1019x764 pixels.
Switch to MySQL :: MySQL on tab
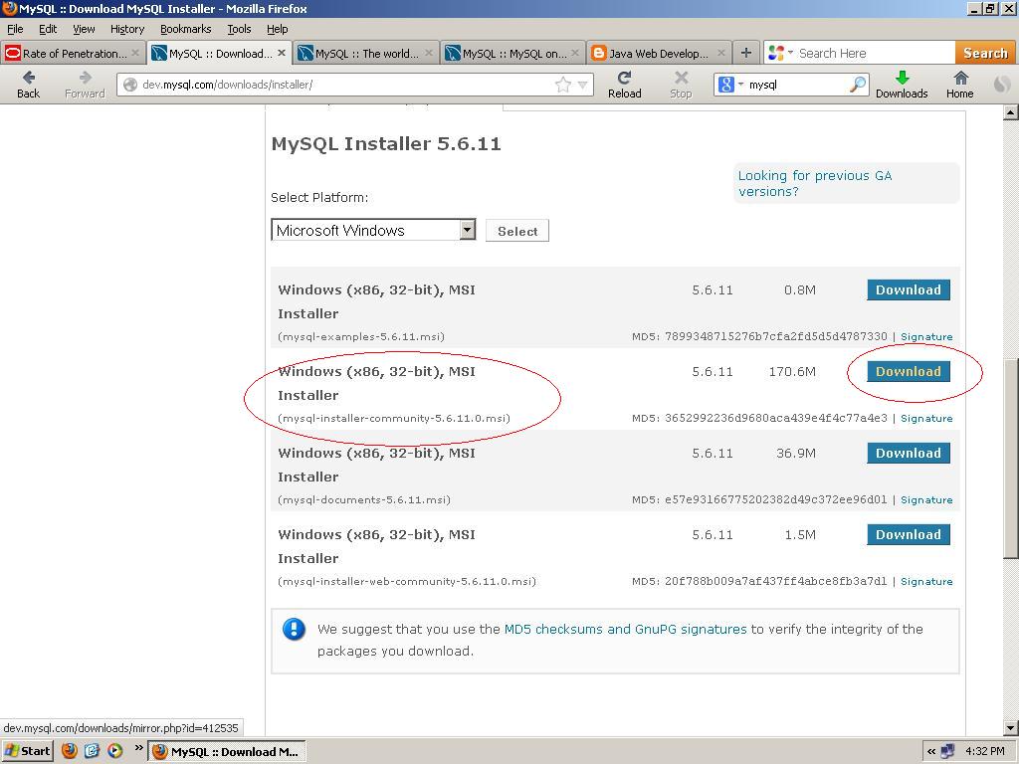[512, 54]
